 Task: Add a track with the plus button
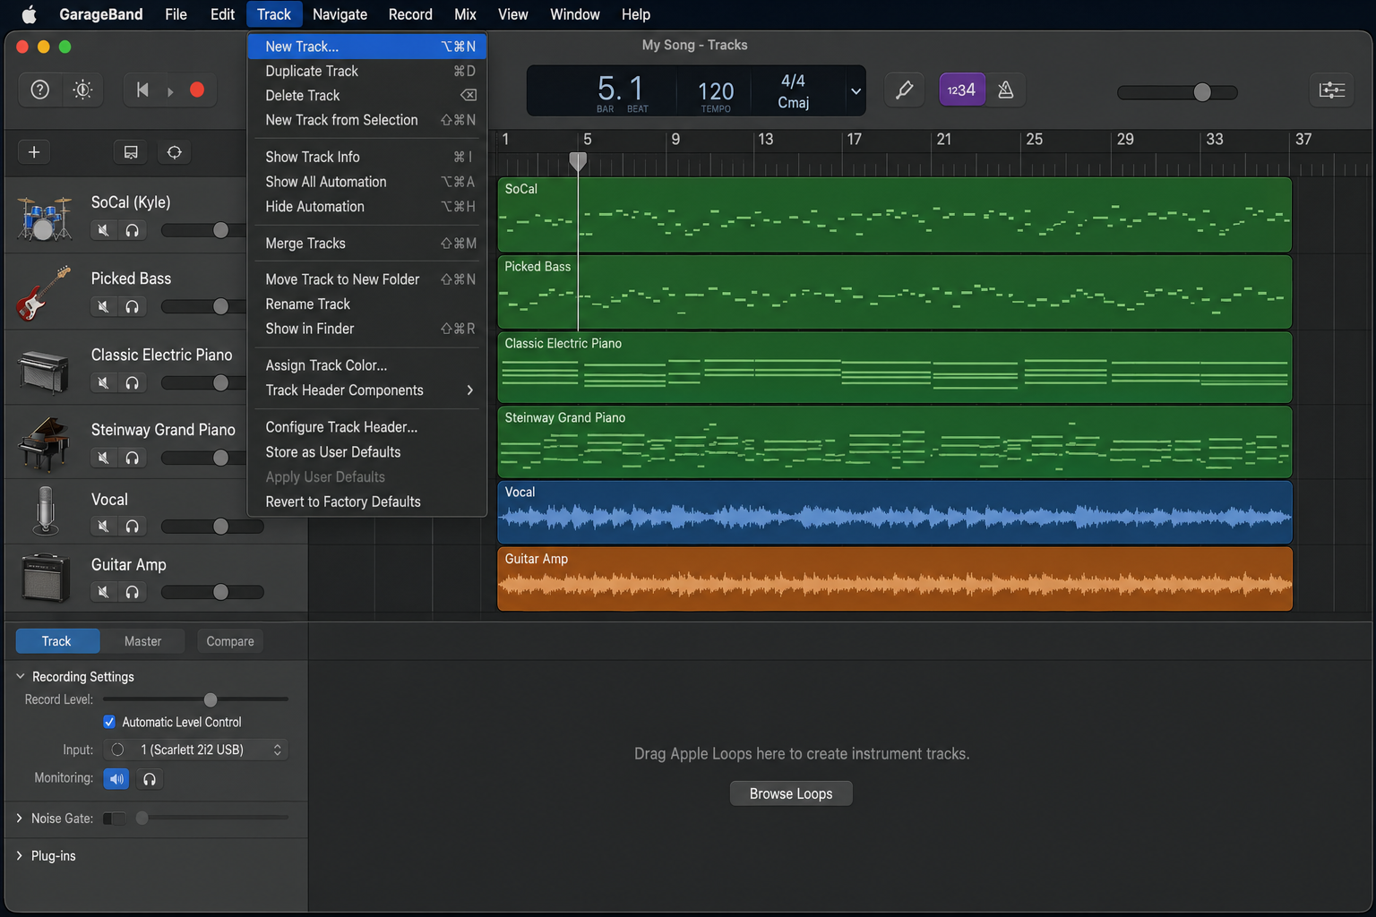(34, 152)
